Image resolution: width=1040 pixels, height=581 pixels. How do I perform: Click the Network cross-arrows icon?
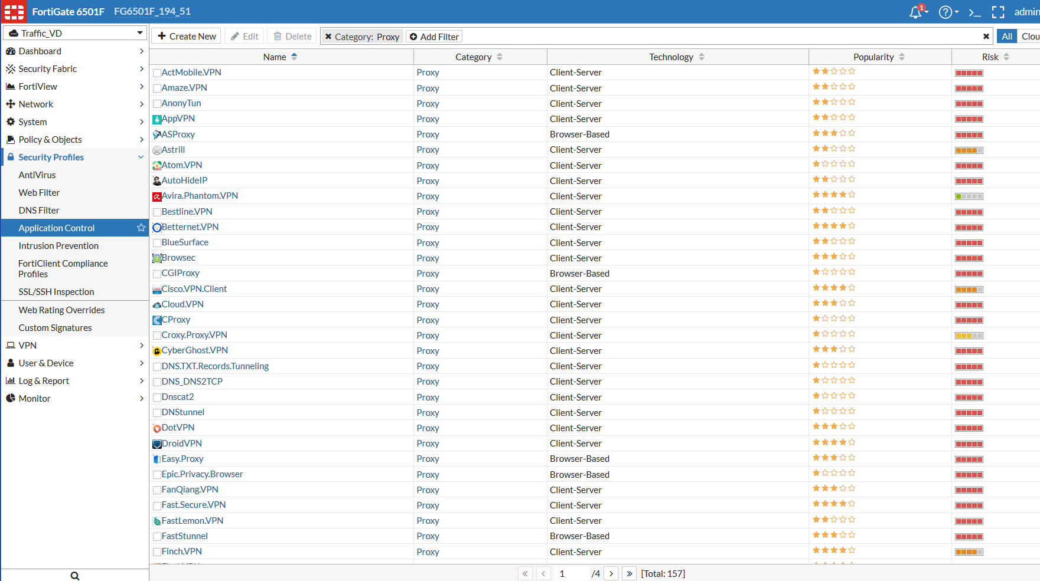(11, 104)
